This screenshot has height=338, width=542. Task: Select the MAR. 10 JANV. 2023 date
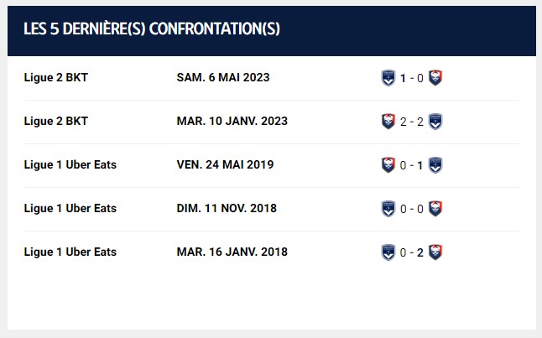click(x=232, y=121)
